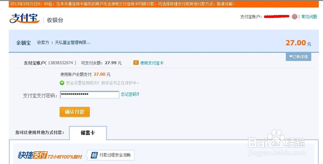Click the 72小时100%赔付 guarantee text
This screenshot has height=164, width=323.
pyautogui.click(x=65, y=157)
